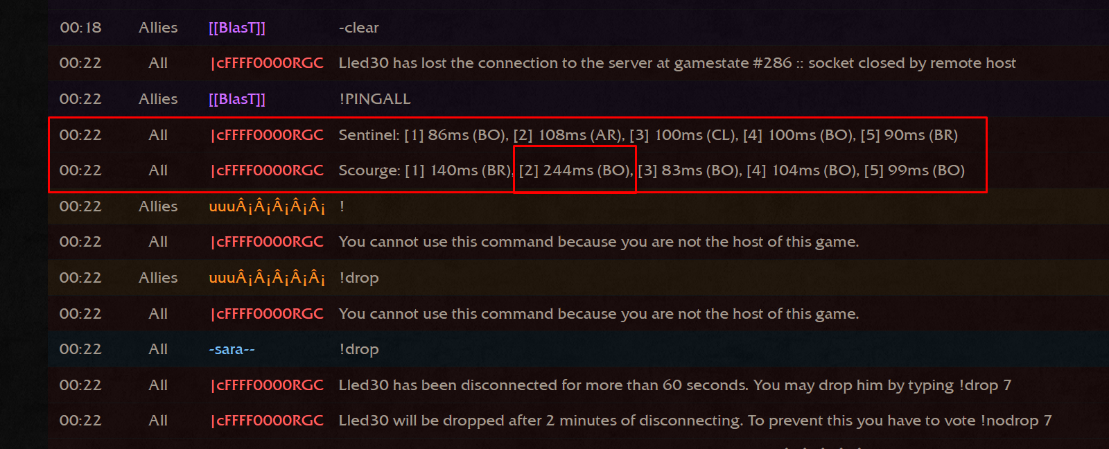Click the first 'not the host of this game' message

(x=599, y=242)
